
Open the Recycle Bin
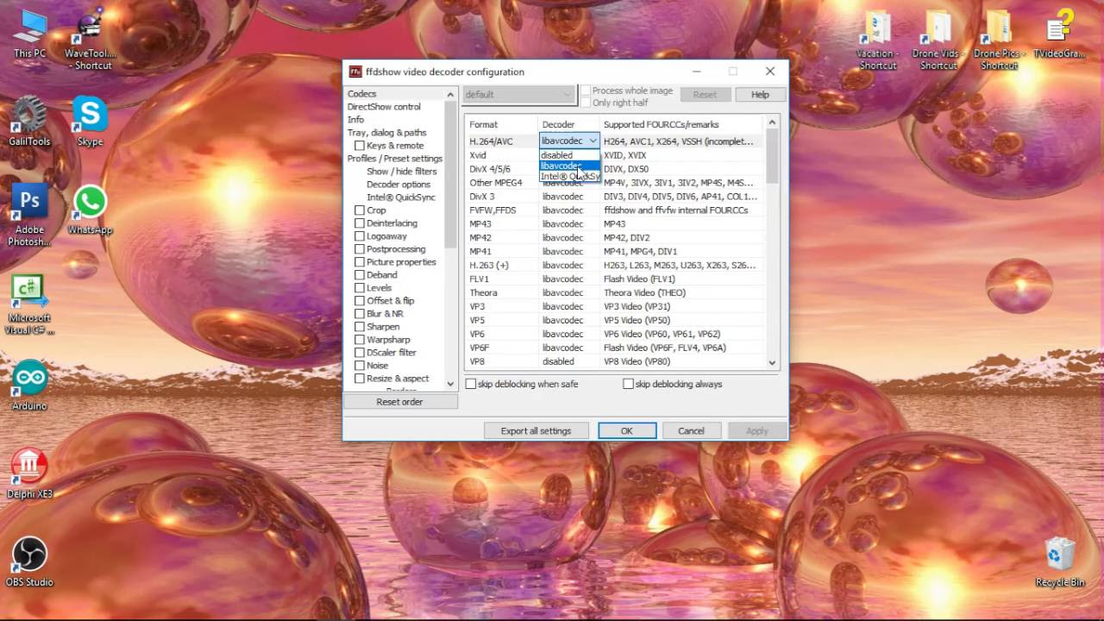click(1060, 561)
